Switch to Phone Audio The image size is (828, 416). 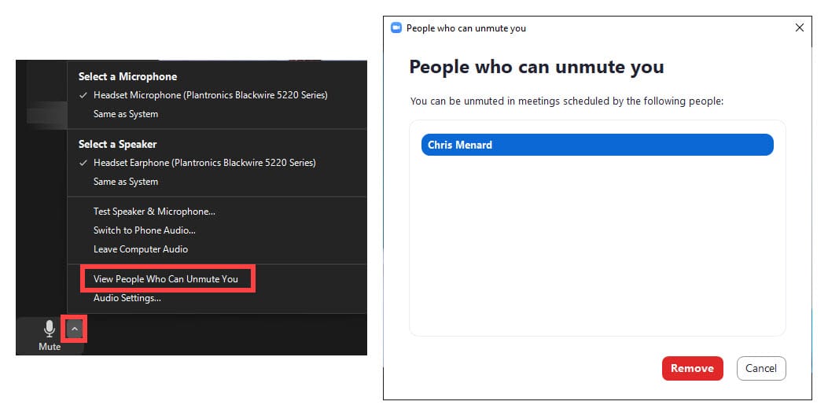pyautogui.click(x=145, y=230)
